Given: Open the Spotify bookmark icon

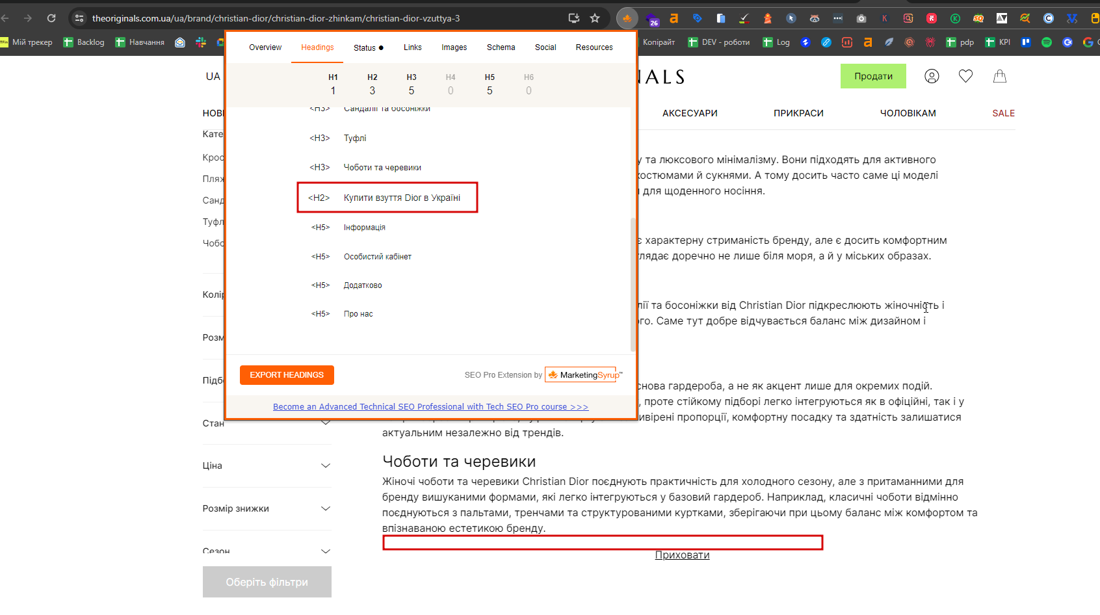Looking at the screenshot, I should pos(1047,42).
